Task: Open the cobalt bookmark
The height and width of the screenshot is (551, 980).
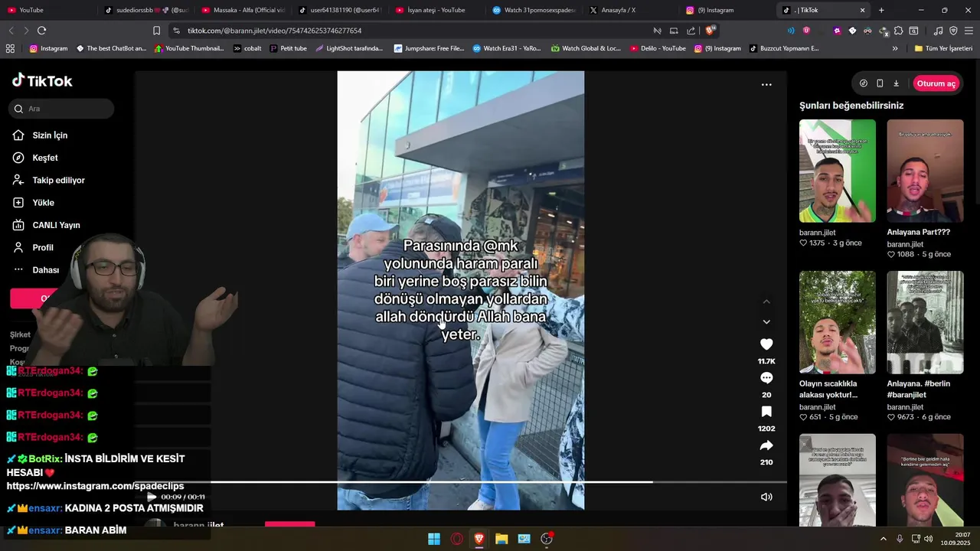Action: (x=247, y=48)
